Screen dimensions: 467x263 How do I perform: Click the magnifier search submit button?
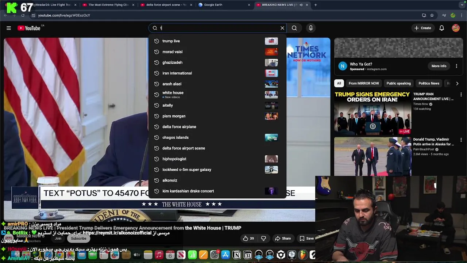pos(294,28)
